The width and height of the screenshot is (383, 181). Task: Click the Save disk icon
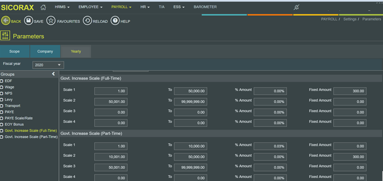tap(28, 21)
